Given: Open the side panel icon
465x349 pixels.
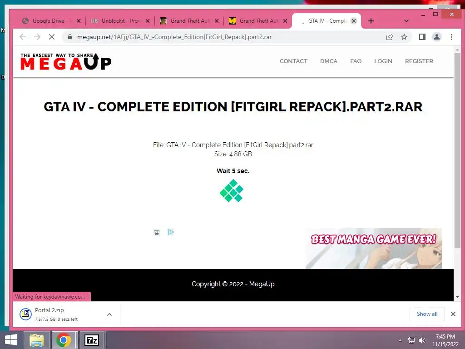Looking at the screenshot, I should click(422, 37).
